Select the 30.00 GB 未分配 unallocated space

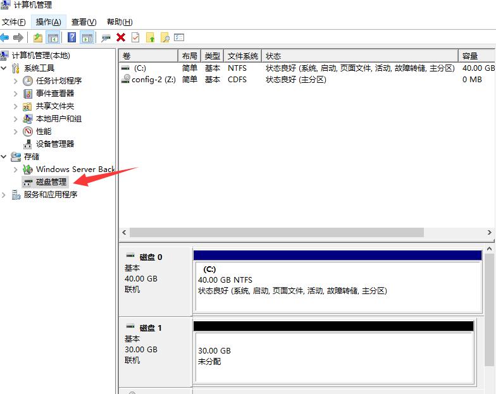coord(333,353)
